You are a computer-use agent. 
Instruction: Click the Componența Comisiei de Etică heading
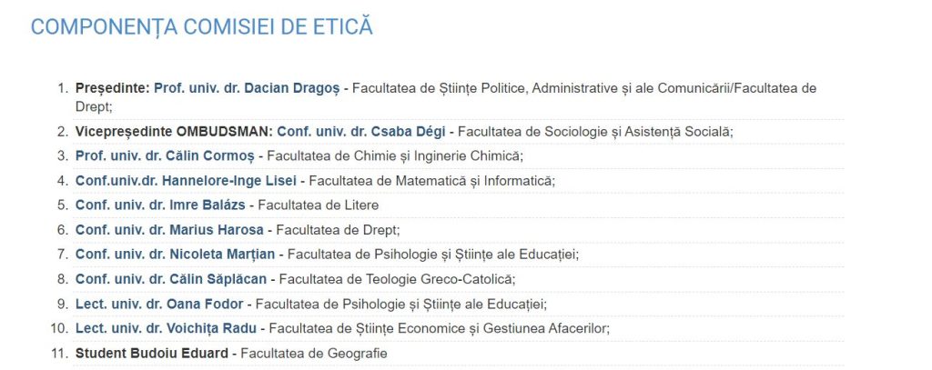(202, 27)
